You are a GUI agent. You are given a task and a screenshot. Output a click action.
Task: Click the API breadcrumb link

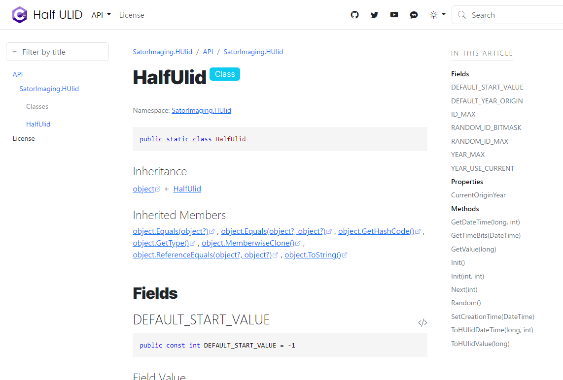208,52
